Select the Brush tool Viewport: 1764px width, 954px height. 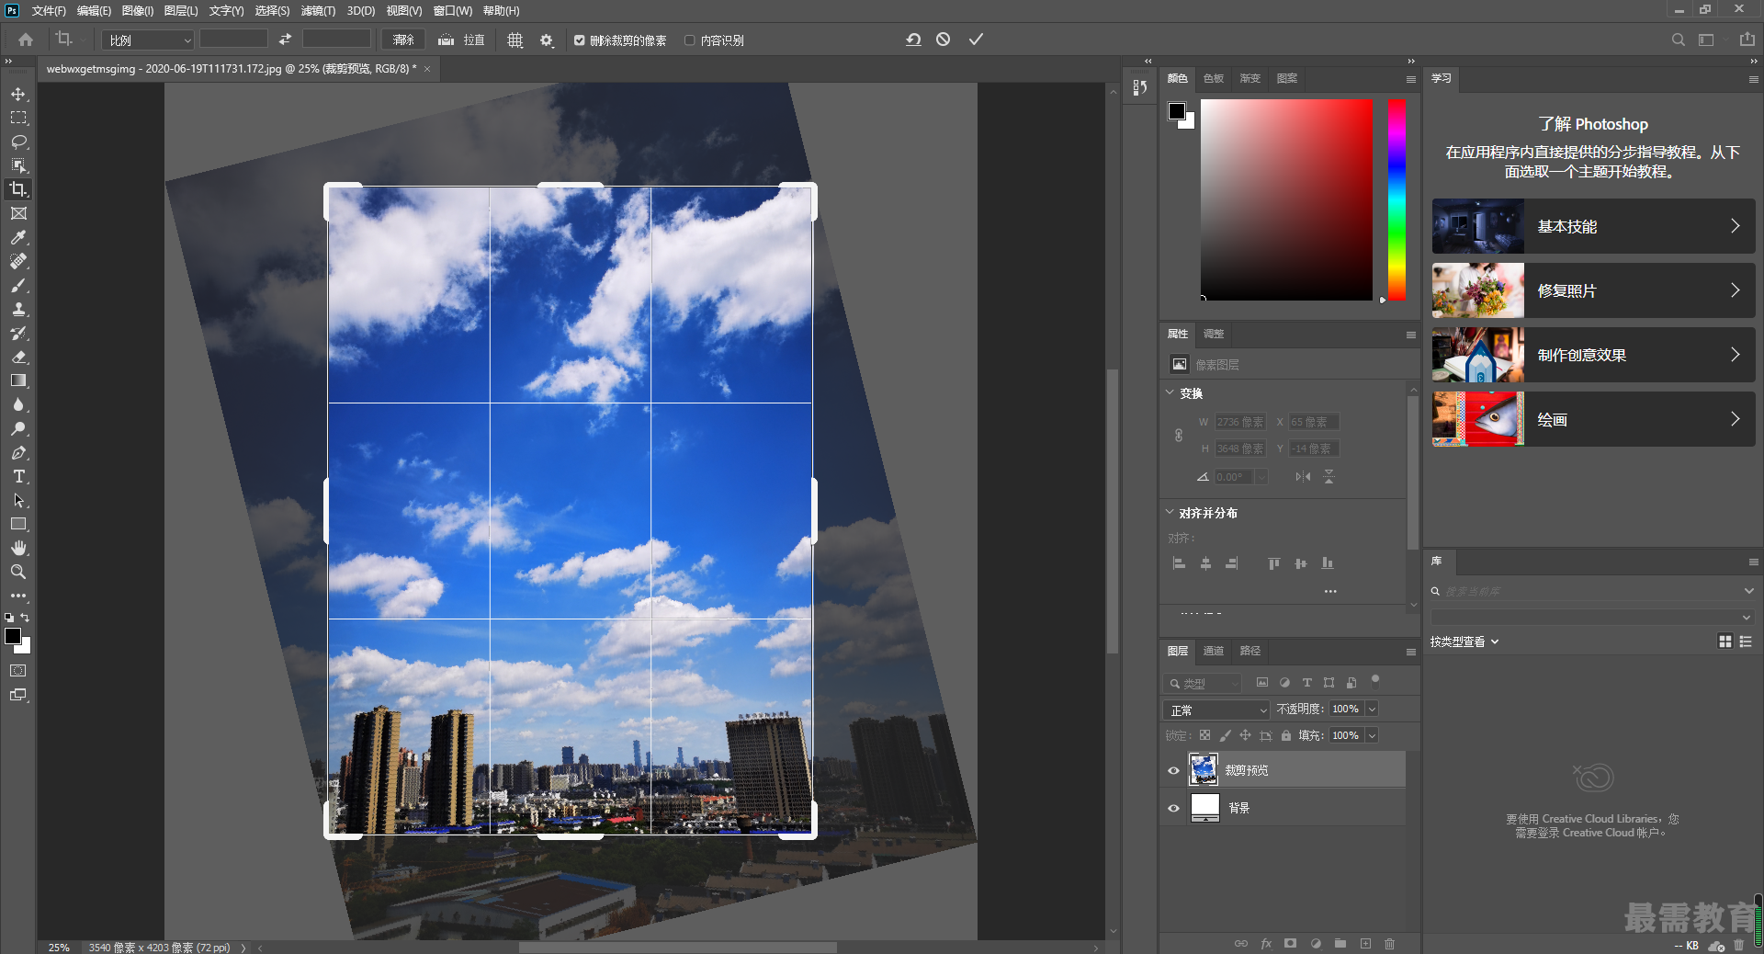(x=18, y=285)
